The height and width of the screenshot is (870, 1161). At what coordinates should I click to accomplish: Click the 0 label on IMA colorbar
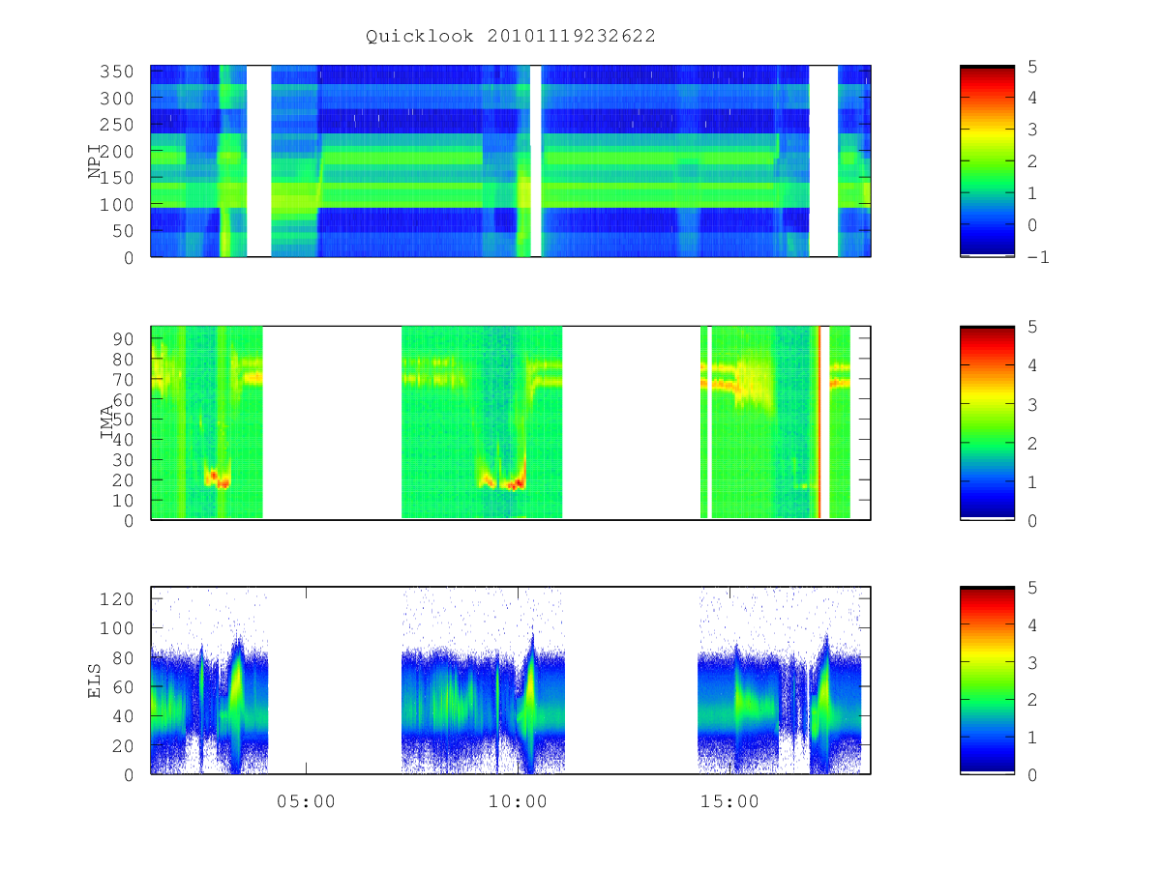pos(1032,520)
